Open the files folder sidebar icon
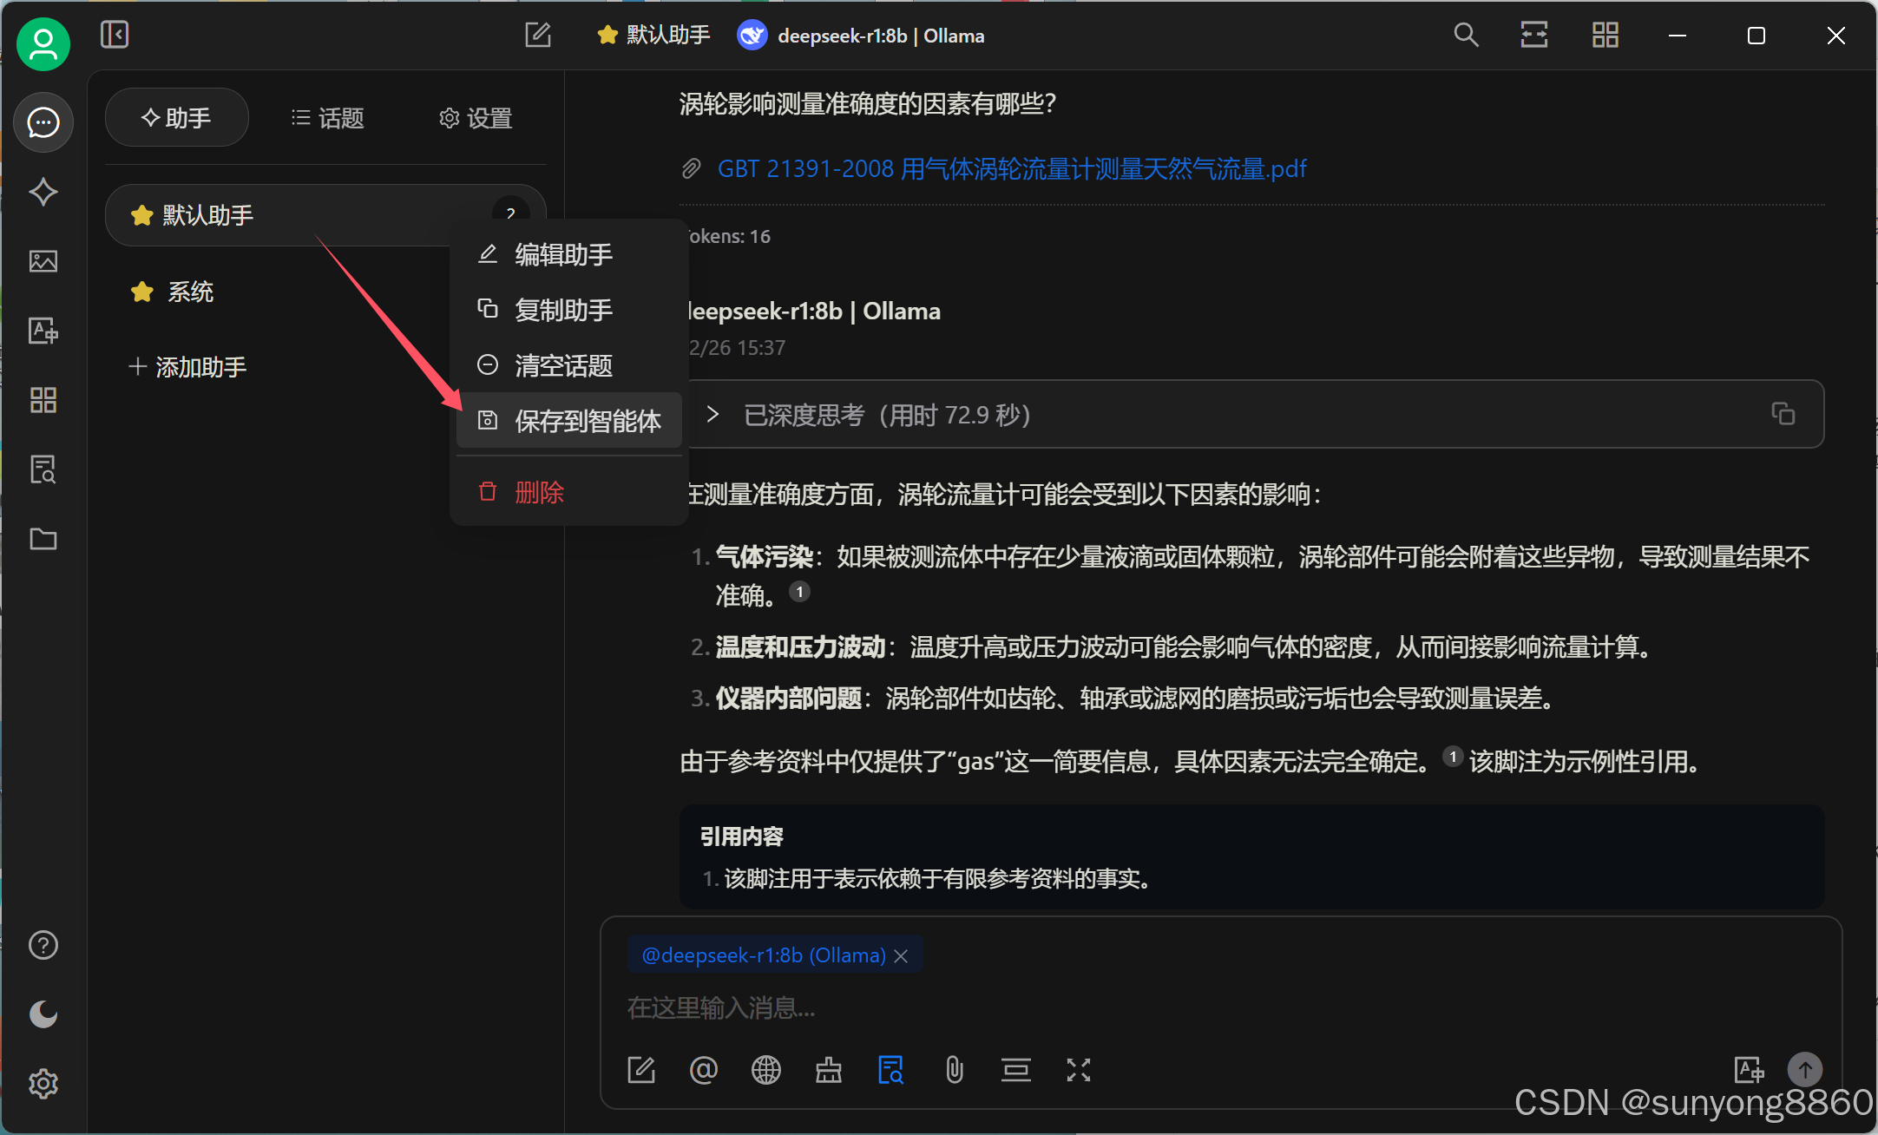The width and height of the screenshot is (1878, 1135). tap(43, 539)
